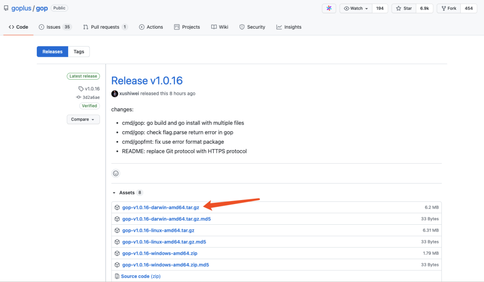Viewport: 484px width, 282px height.
Task: Click package icon for gop-v1.0.16-darwin-amd64.tar.gz.md5
Action: pos(117,219)
